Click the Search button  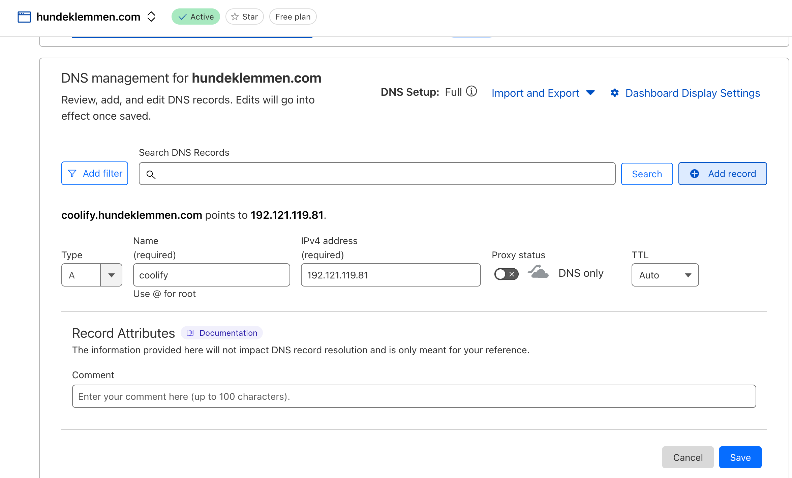(x=647, y=174)
